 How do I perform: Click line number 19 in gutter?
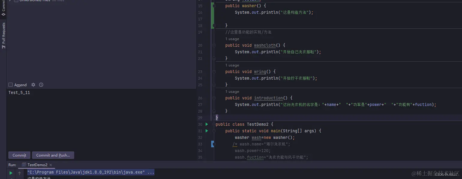click(x=200, y=32)
